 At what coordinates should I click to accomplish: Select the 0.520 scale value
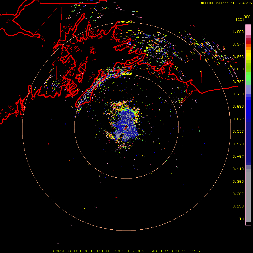pyautogui.click(x=238, y=144)
